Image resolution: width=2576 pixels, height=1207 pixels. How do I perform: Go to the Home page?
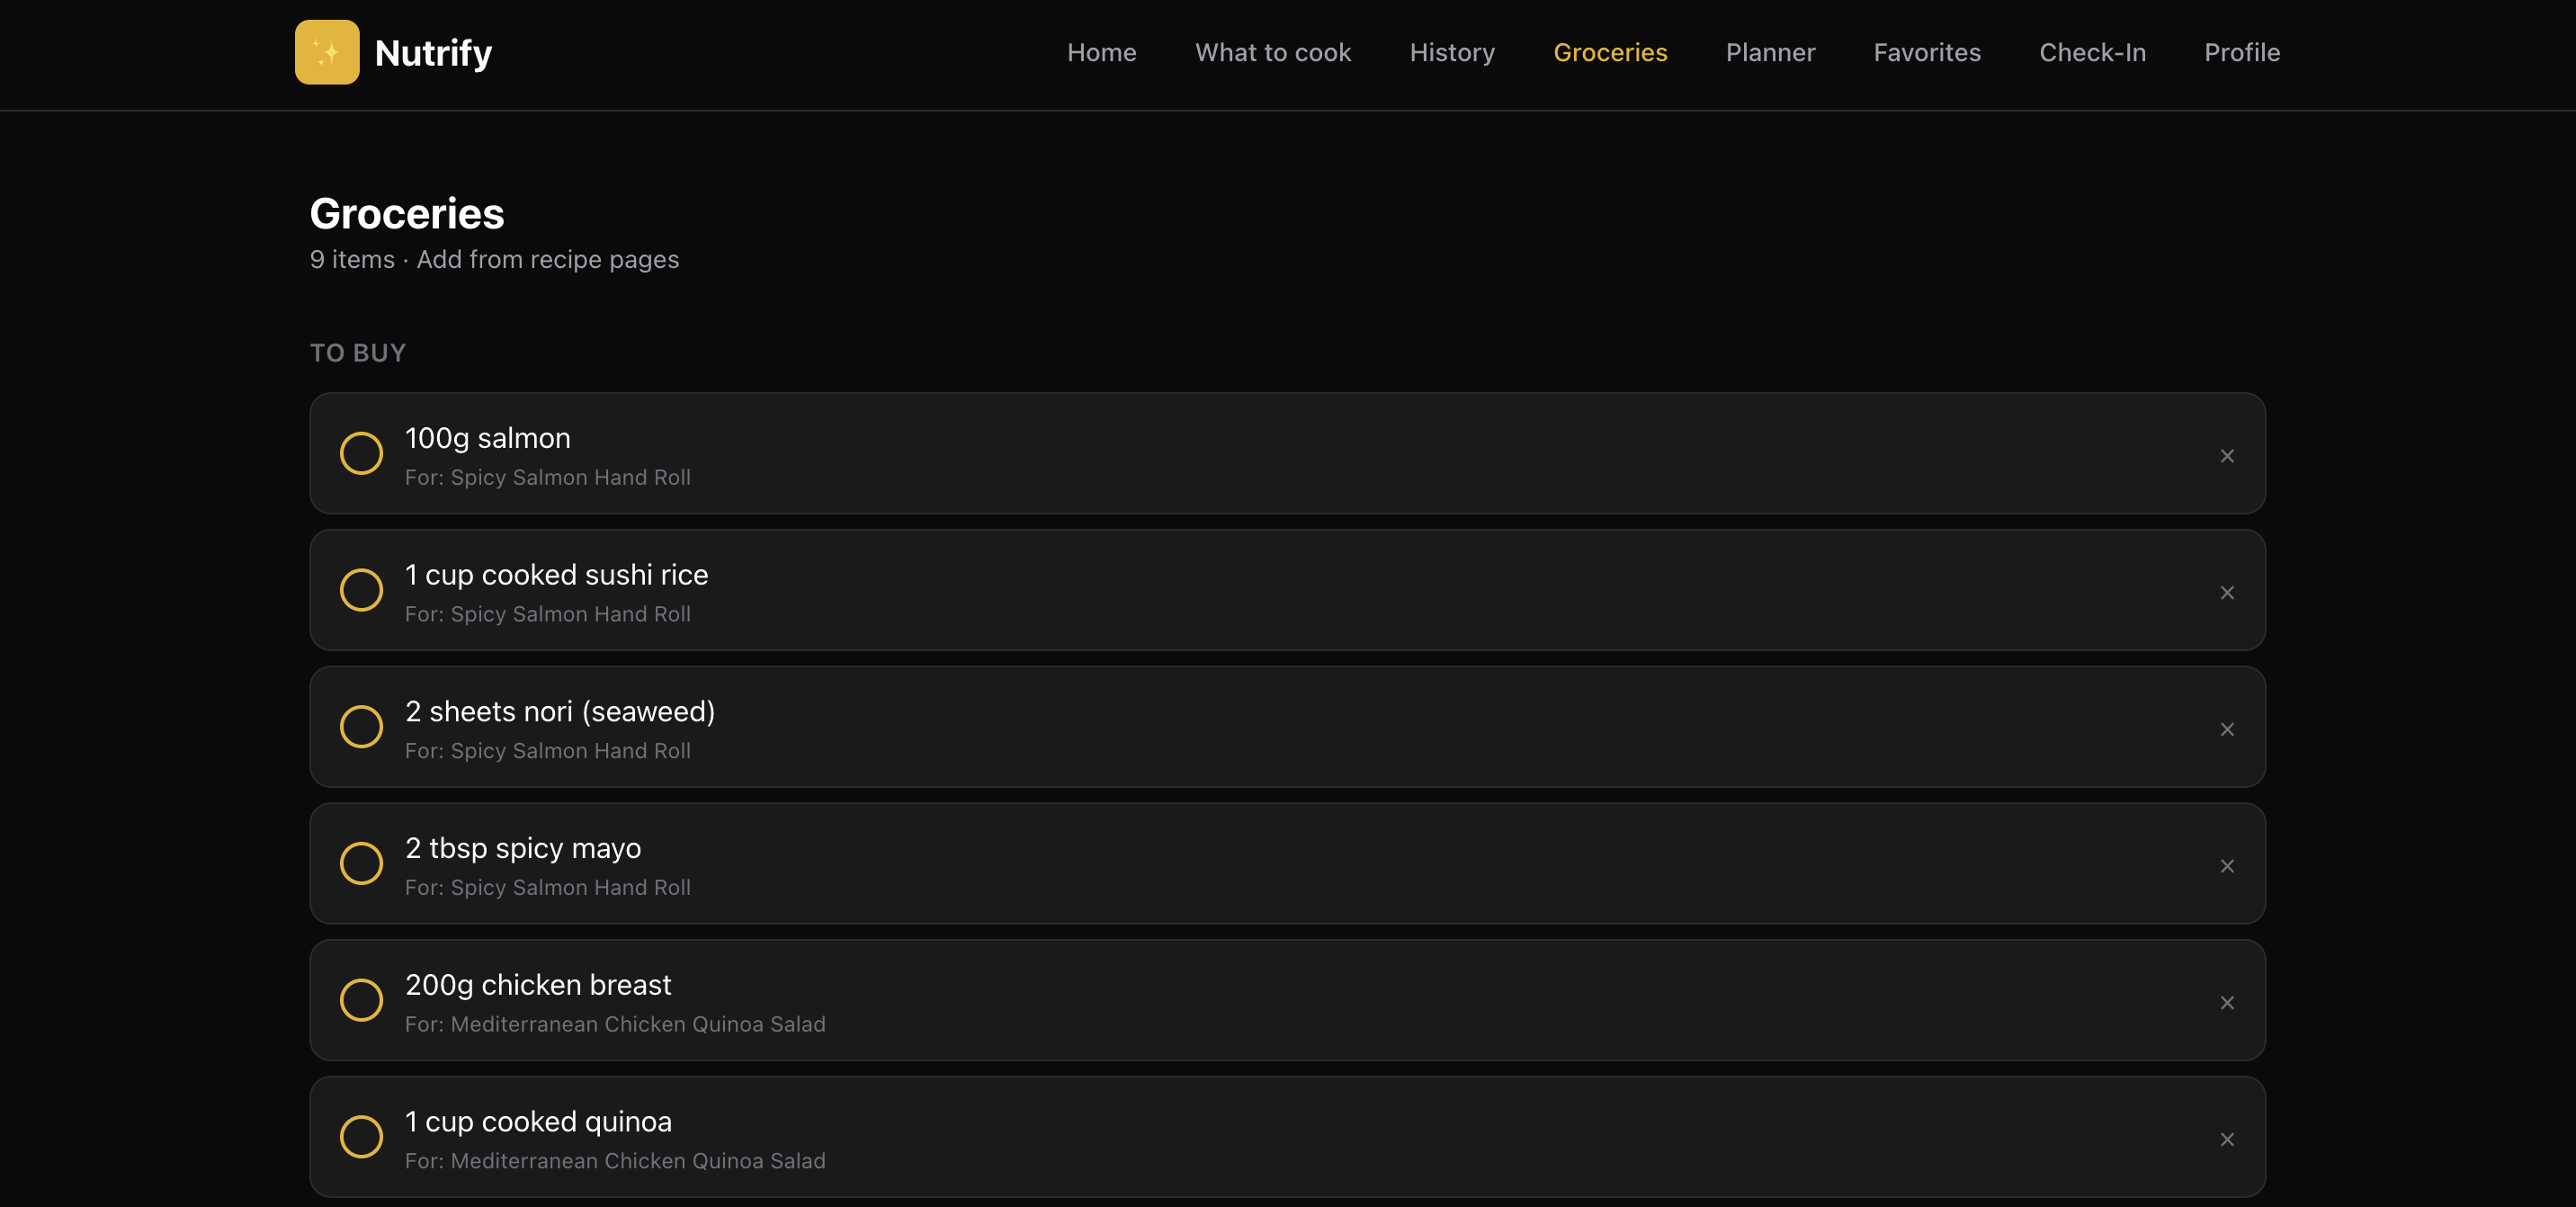point(1101,52)
